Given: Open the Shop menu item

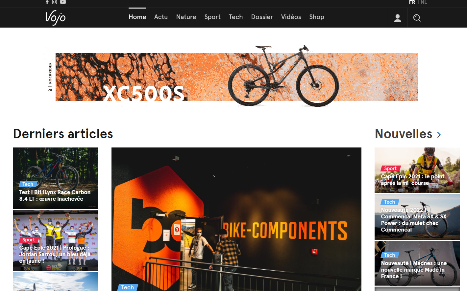Looking at the screenshot, I should [x=317, y=17].
